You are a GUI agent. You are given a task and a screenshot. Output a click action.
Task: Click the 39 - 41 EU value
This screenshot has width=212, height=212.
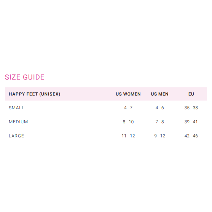click(x=191, y=122)
